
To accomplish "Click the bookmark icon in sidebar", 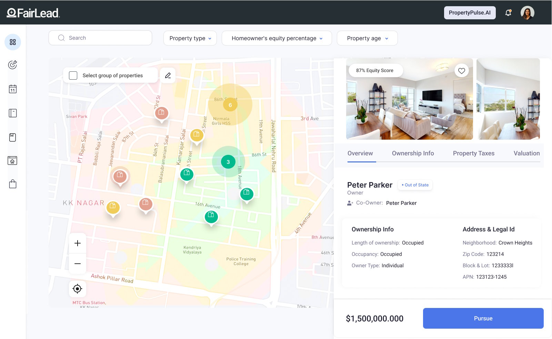I will coord(13,137).
